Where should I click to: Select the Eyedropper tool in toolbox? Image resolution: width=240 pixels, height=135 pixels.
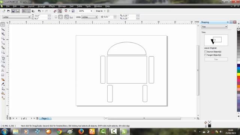[x=3, y=84]
